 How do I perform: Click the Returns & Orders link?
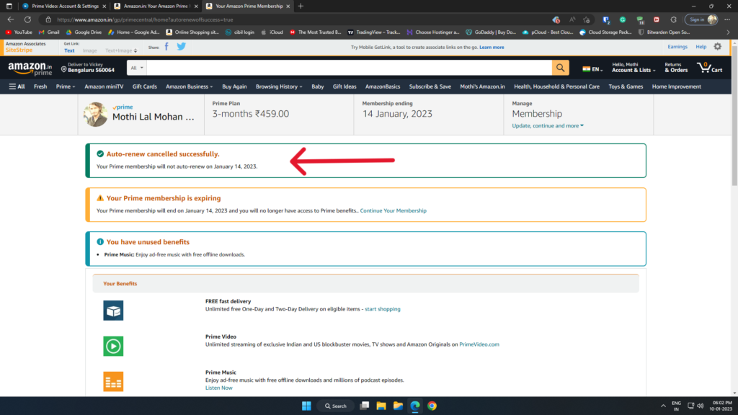click(676, 68)
